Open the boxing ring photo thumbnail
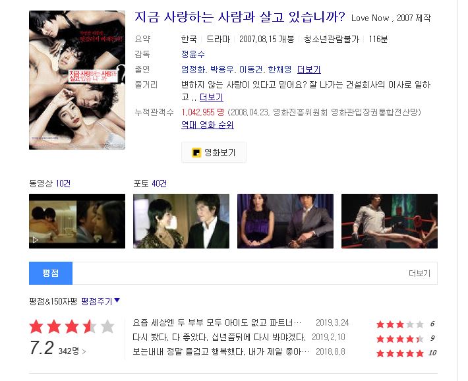 point(390,221)
